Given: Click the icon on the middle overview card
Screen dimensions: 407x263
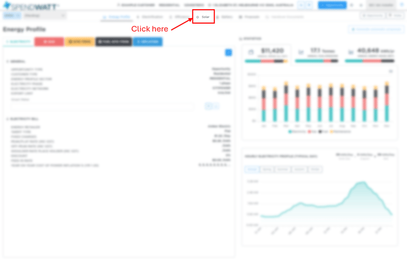Looking at the screenshot, I should 300,53.
